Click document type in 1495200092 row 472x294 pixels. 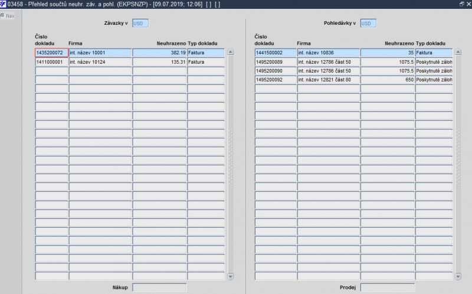434,80
